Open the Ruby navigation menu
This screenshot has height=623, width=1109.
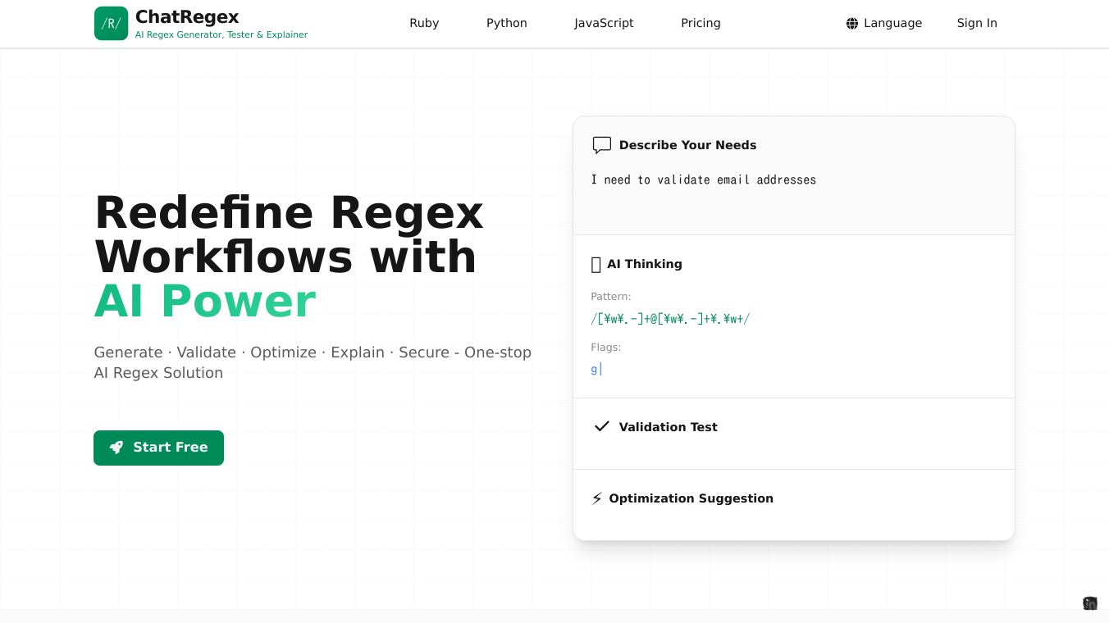(424, 23)
